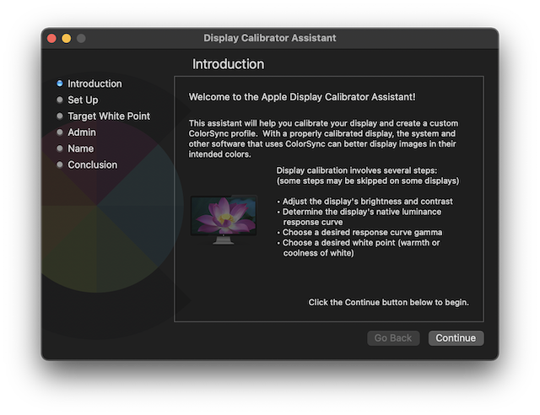
Task: Click the bullet beside Admin
Action: 60,132
